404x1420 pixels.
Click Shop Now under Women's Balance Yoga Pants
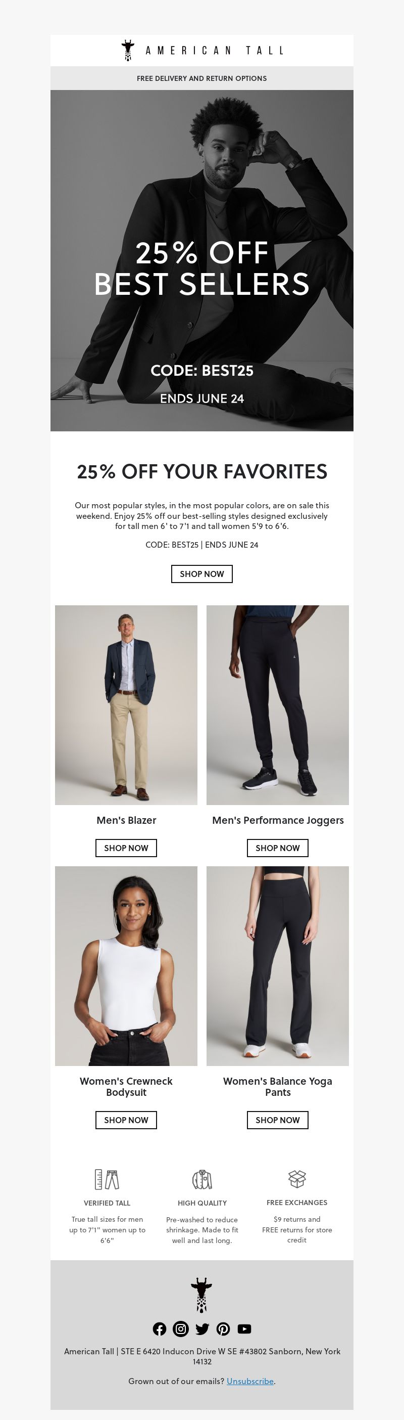pyautogui.click(x=277, y=1120)
